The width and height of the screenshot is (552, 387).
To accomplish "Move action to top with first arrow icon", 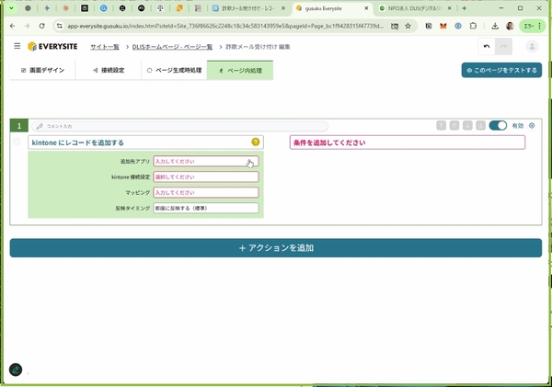I will [442, 125].
